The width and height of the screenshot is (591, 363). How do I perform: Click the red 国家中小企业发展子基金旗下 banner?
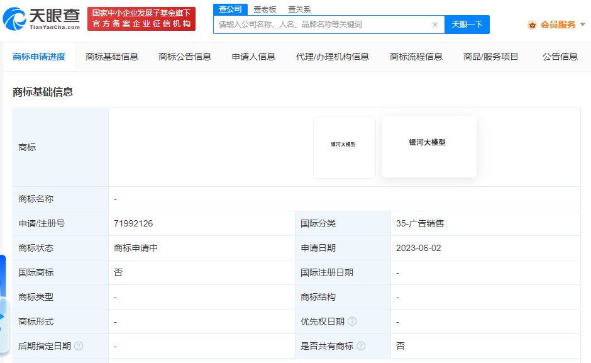(x=141, y=19)
